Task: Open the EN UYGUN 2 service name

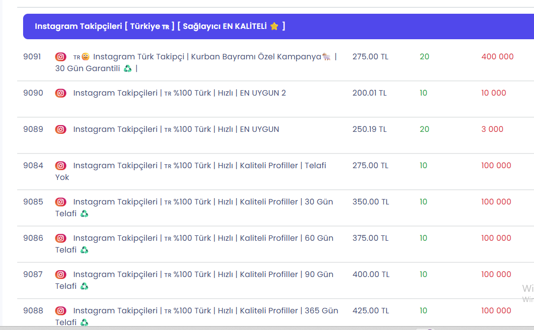Action: 179,93
